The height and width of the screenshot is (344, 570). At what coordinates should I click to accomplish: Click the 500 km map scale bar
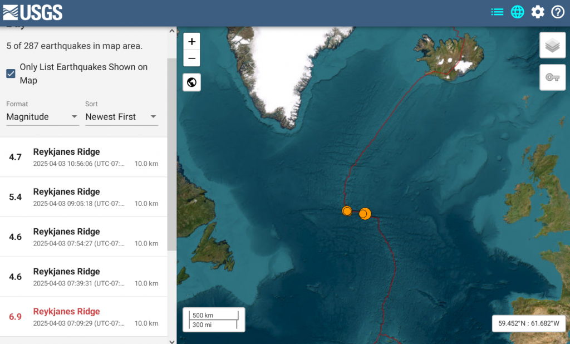(214, 320)
